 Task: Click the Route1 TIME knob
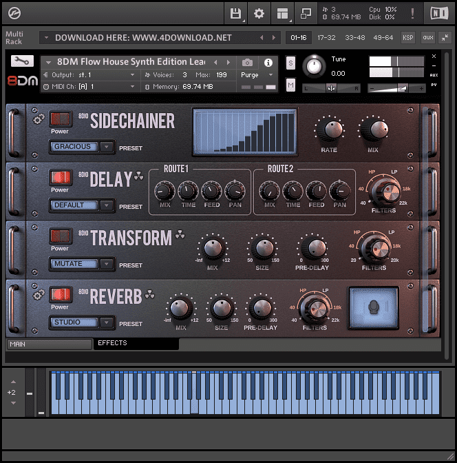pos(188,191)
